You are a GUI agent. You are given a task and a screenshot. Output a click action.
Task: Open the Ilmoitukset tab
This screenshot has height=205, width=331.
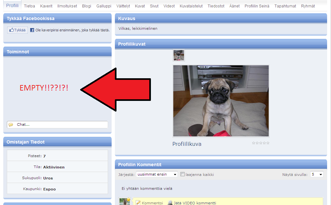pyautogui.click(x=67, y=6)
